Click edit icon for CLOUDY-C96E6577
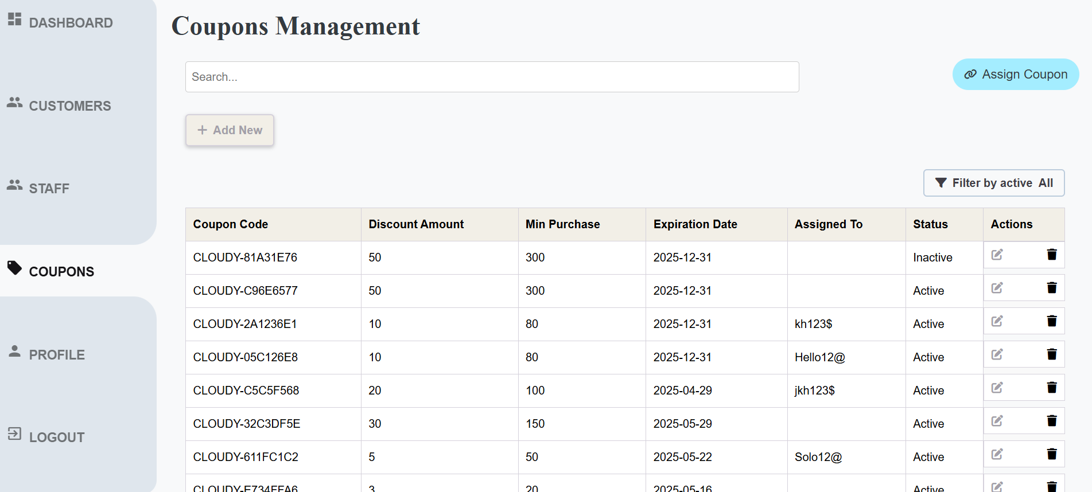This screenshot has height=492, width=1092. click(997, 288)
